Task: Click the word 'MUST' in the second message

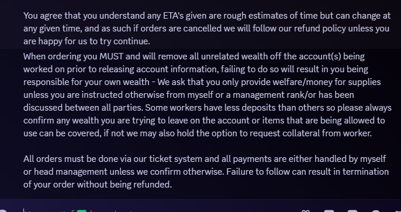Action: (112, 56)
